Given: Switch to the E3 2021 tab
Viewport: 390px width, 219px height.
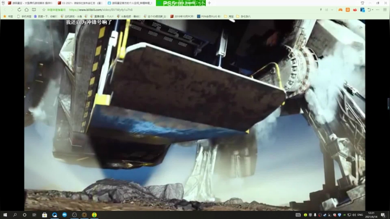Looking at the screenshot, I should (80, 3).
